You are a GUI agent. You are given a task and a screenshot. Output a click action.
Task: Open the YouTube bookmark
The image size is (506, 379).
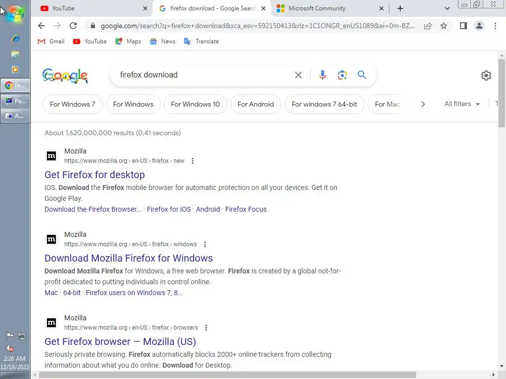89,41
